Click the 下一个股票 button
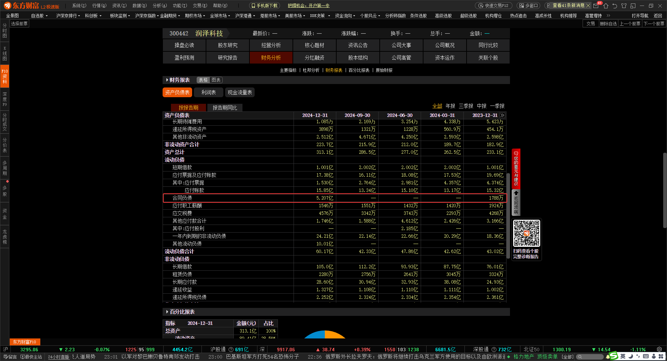Image resolution: width=667 pixels, height=361 pixels. pos(654,24)
